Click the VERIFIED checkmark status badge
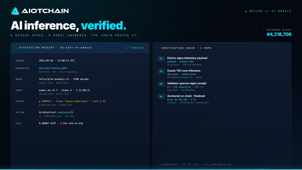Viewport: 302px width, 170px height. [x=135, y=48]
